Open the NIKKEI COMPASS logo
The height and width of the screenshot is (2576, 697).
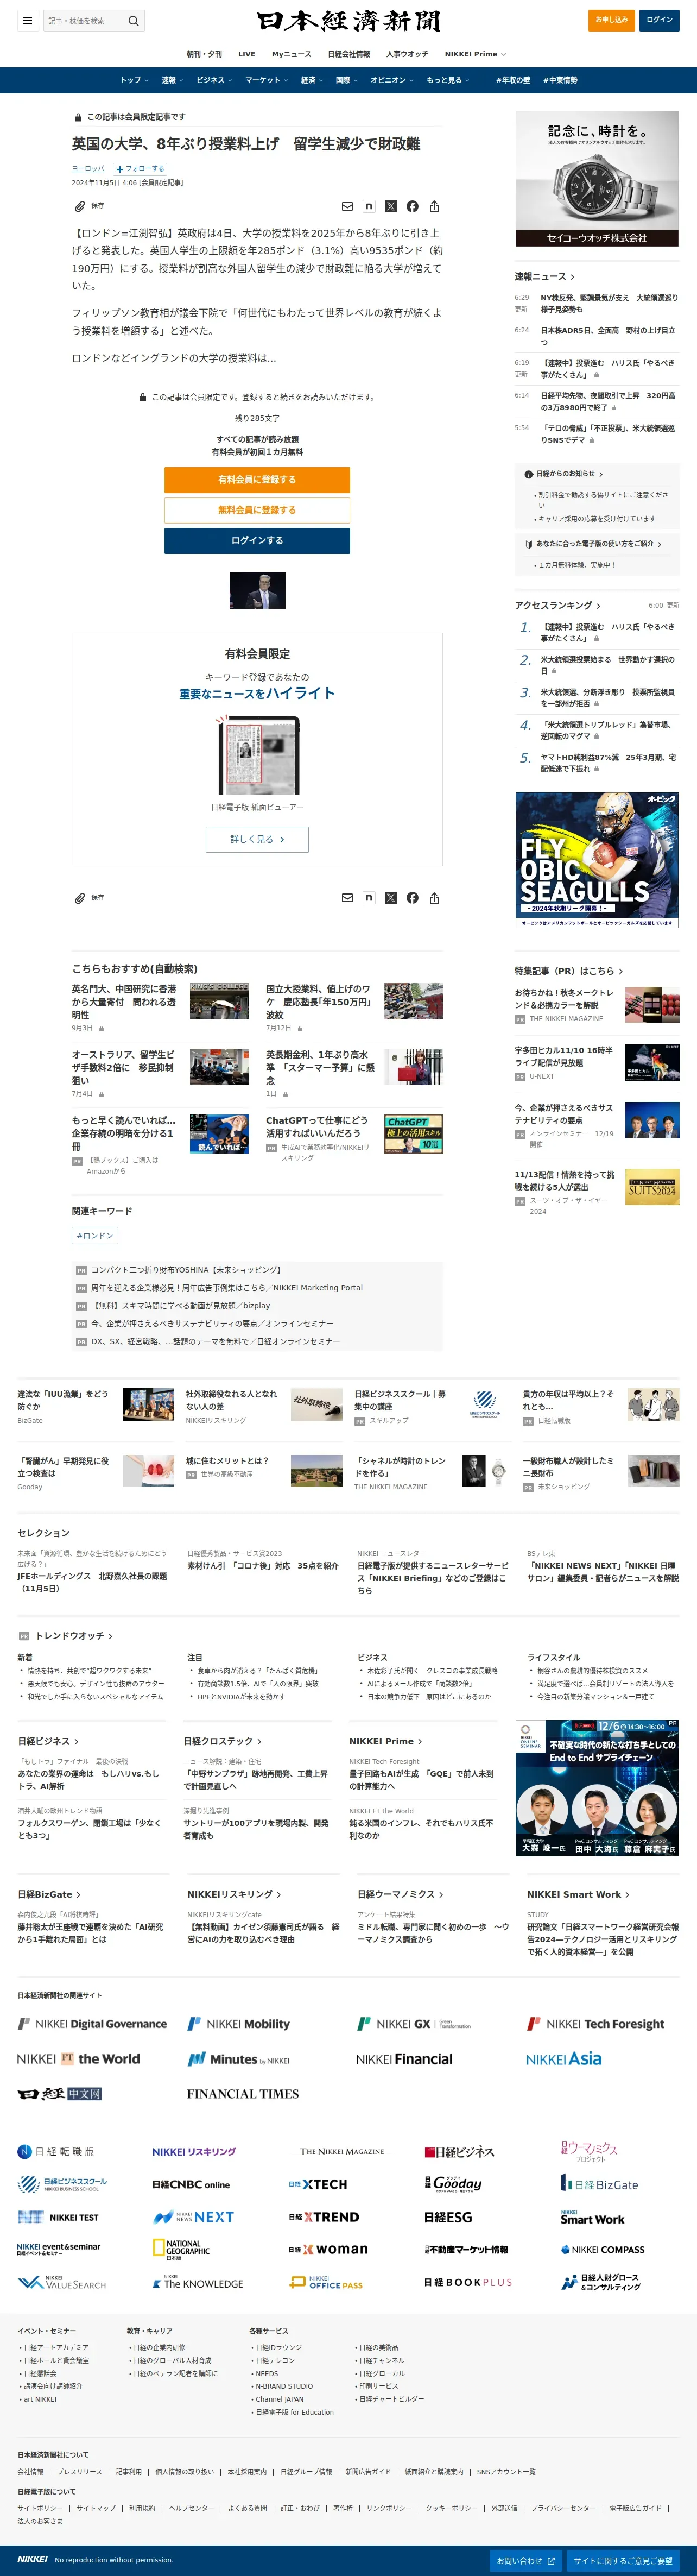click(x=603, y=2250)
